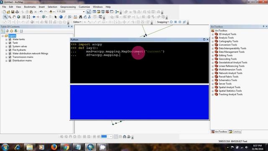Activate the Identify tool
The width and height of the screenshot is (268, 151).
pos(61,17)
